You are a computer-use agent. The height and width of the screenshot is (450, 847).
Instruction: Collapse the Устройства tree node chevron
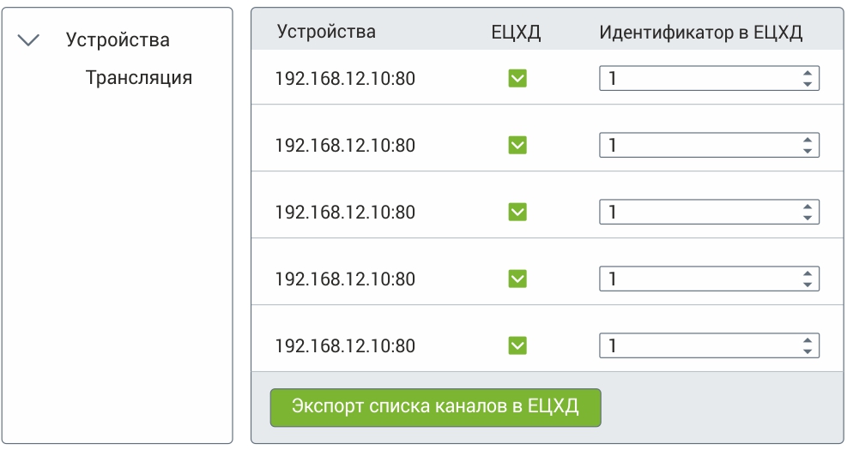pos(30,40)
